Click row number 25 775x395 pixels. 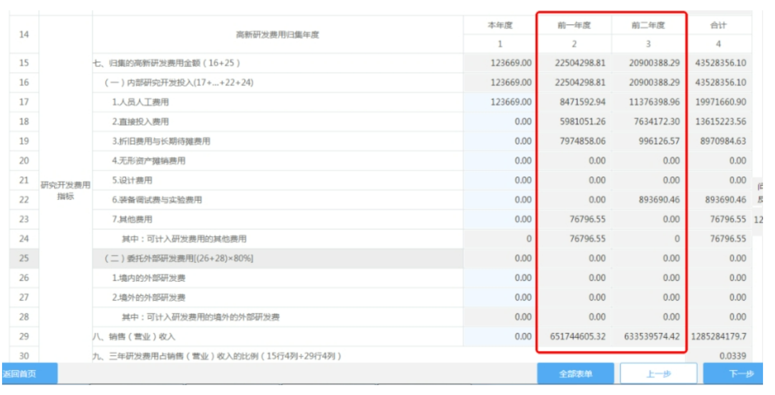[24, 259]
